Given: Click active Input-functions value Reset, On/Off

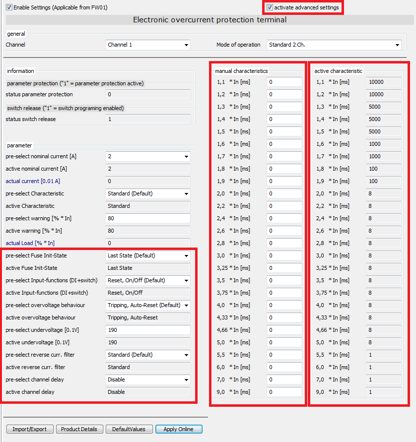Looking at the screenshot, I should [148, 293].
